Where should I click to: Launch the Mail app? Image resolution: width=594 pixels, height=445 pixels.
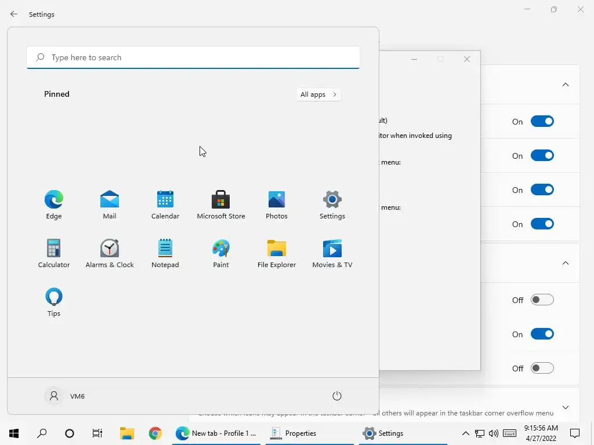click(110, 205)
